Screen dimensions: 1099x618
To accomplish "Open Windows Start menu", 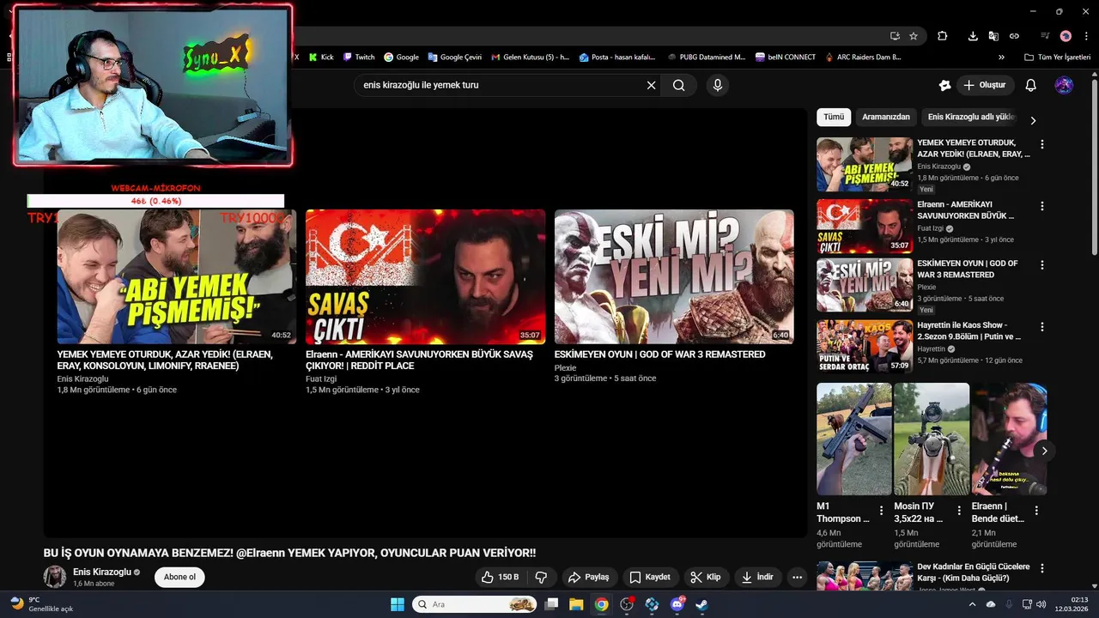I will tap(398, 604).
